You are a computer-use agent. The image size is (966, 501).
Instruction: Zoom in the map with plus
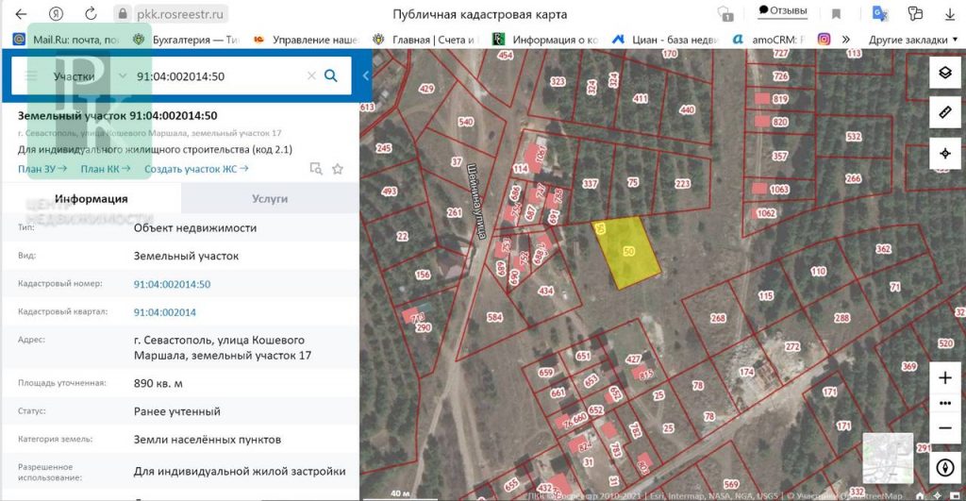945,377
